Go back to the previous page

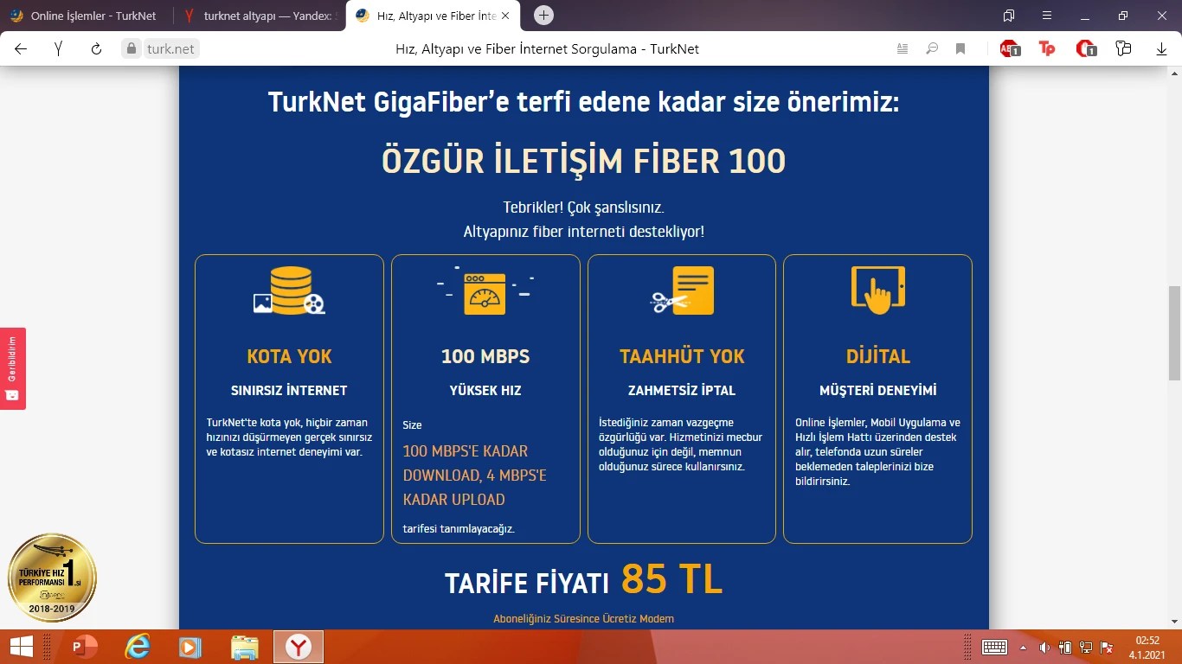pyautogui.click(x=21, y=49)
